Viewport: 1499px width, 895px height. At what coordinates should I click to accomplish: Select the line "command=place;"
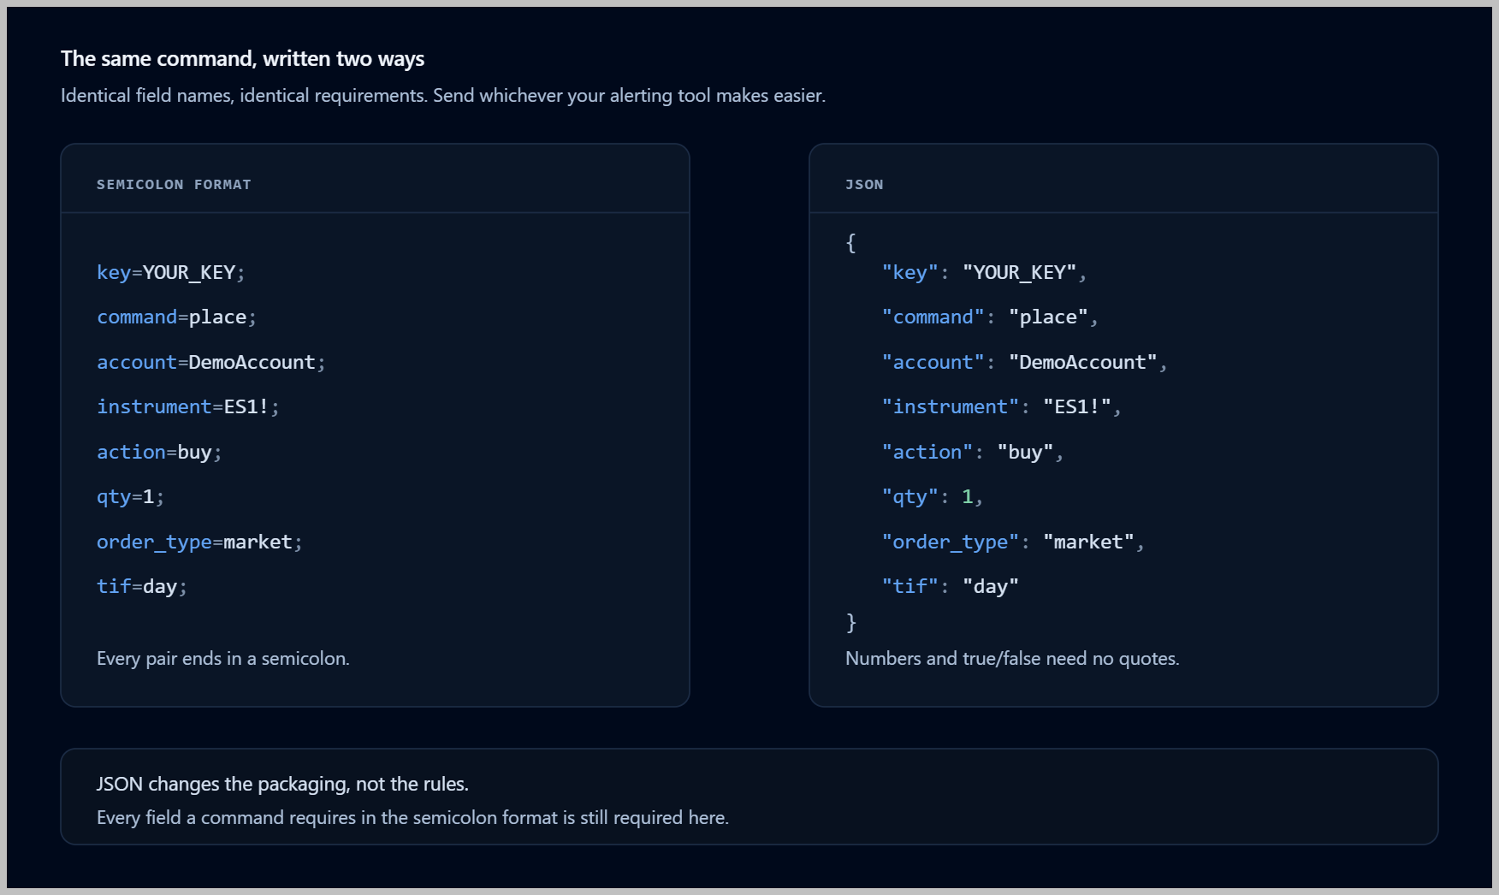(177, 317)
